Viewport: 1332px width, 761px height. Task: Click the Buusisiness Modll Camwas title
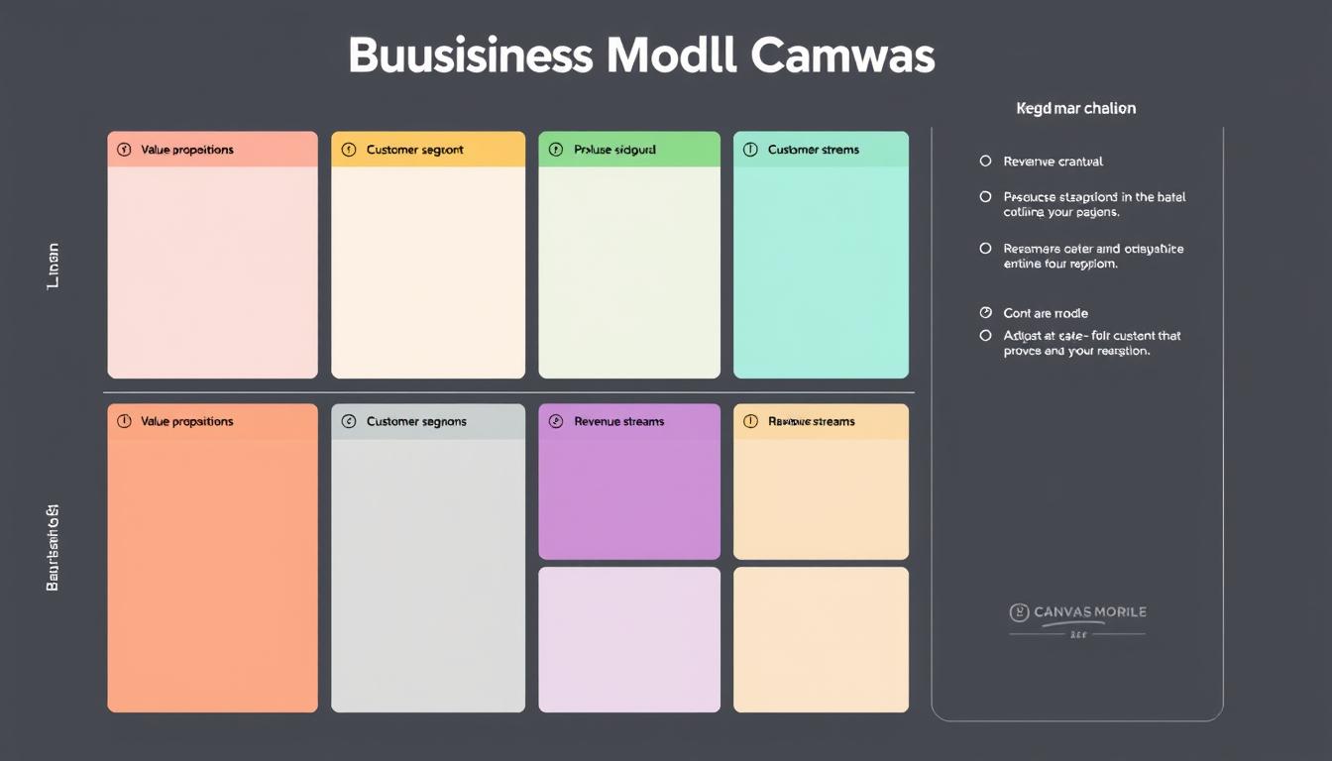point(641,56)
